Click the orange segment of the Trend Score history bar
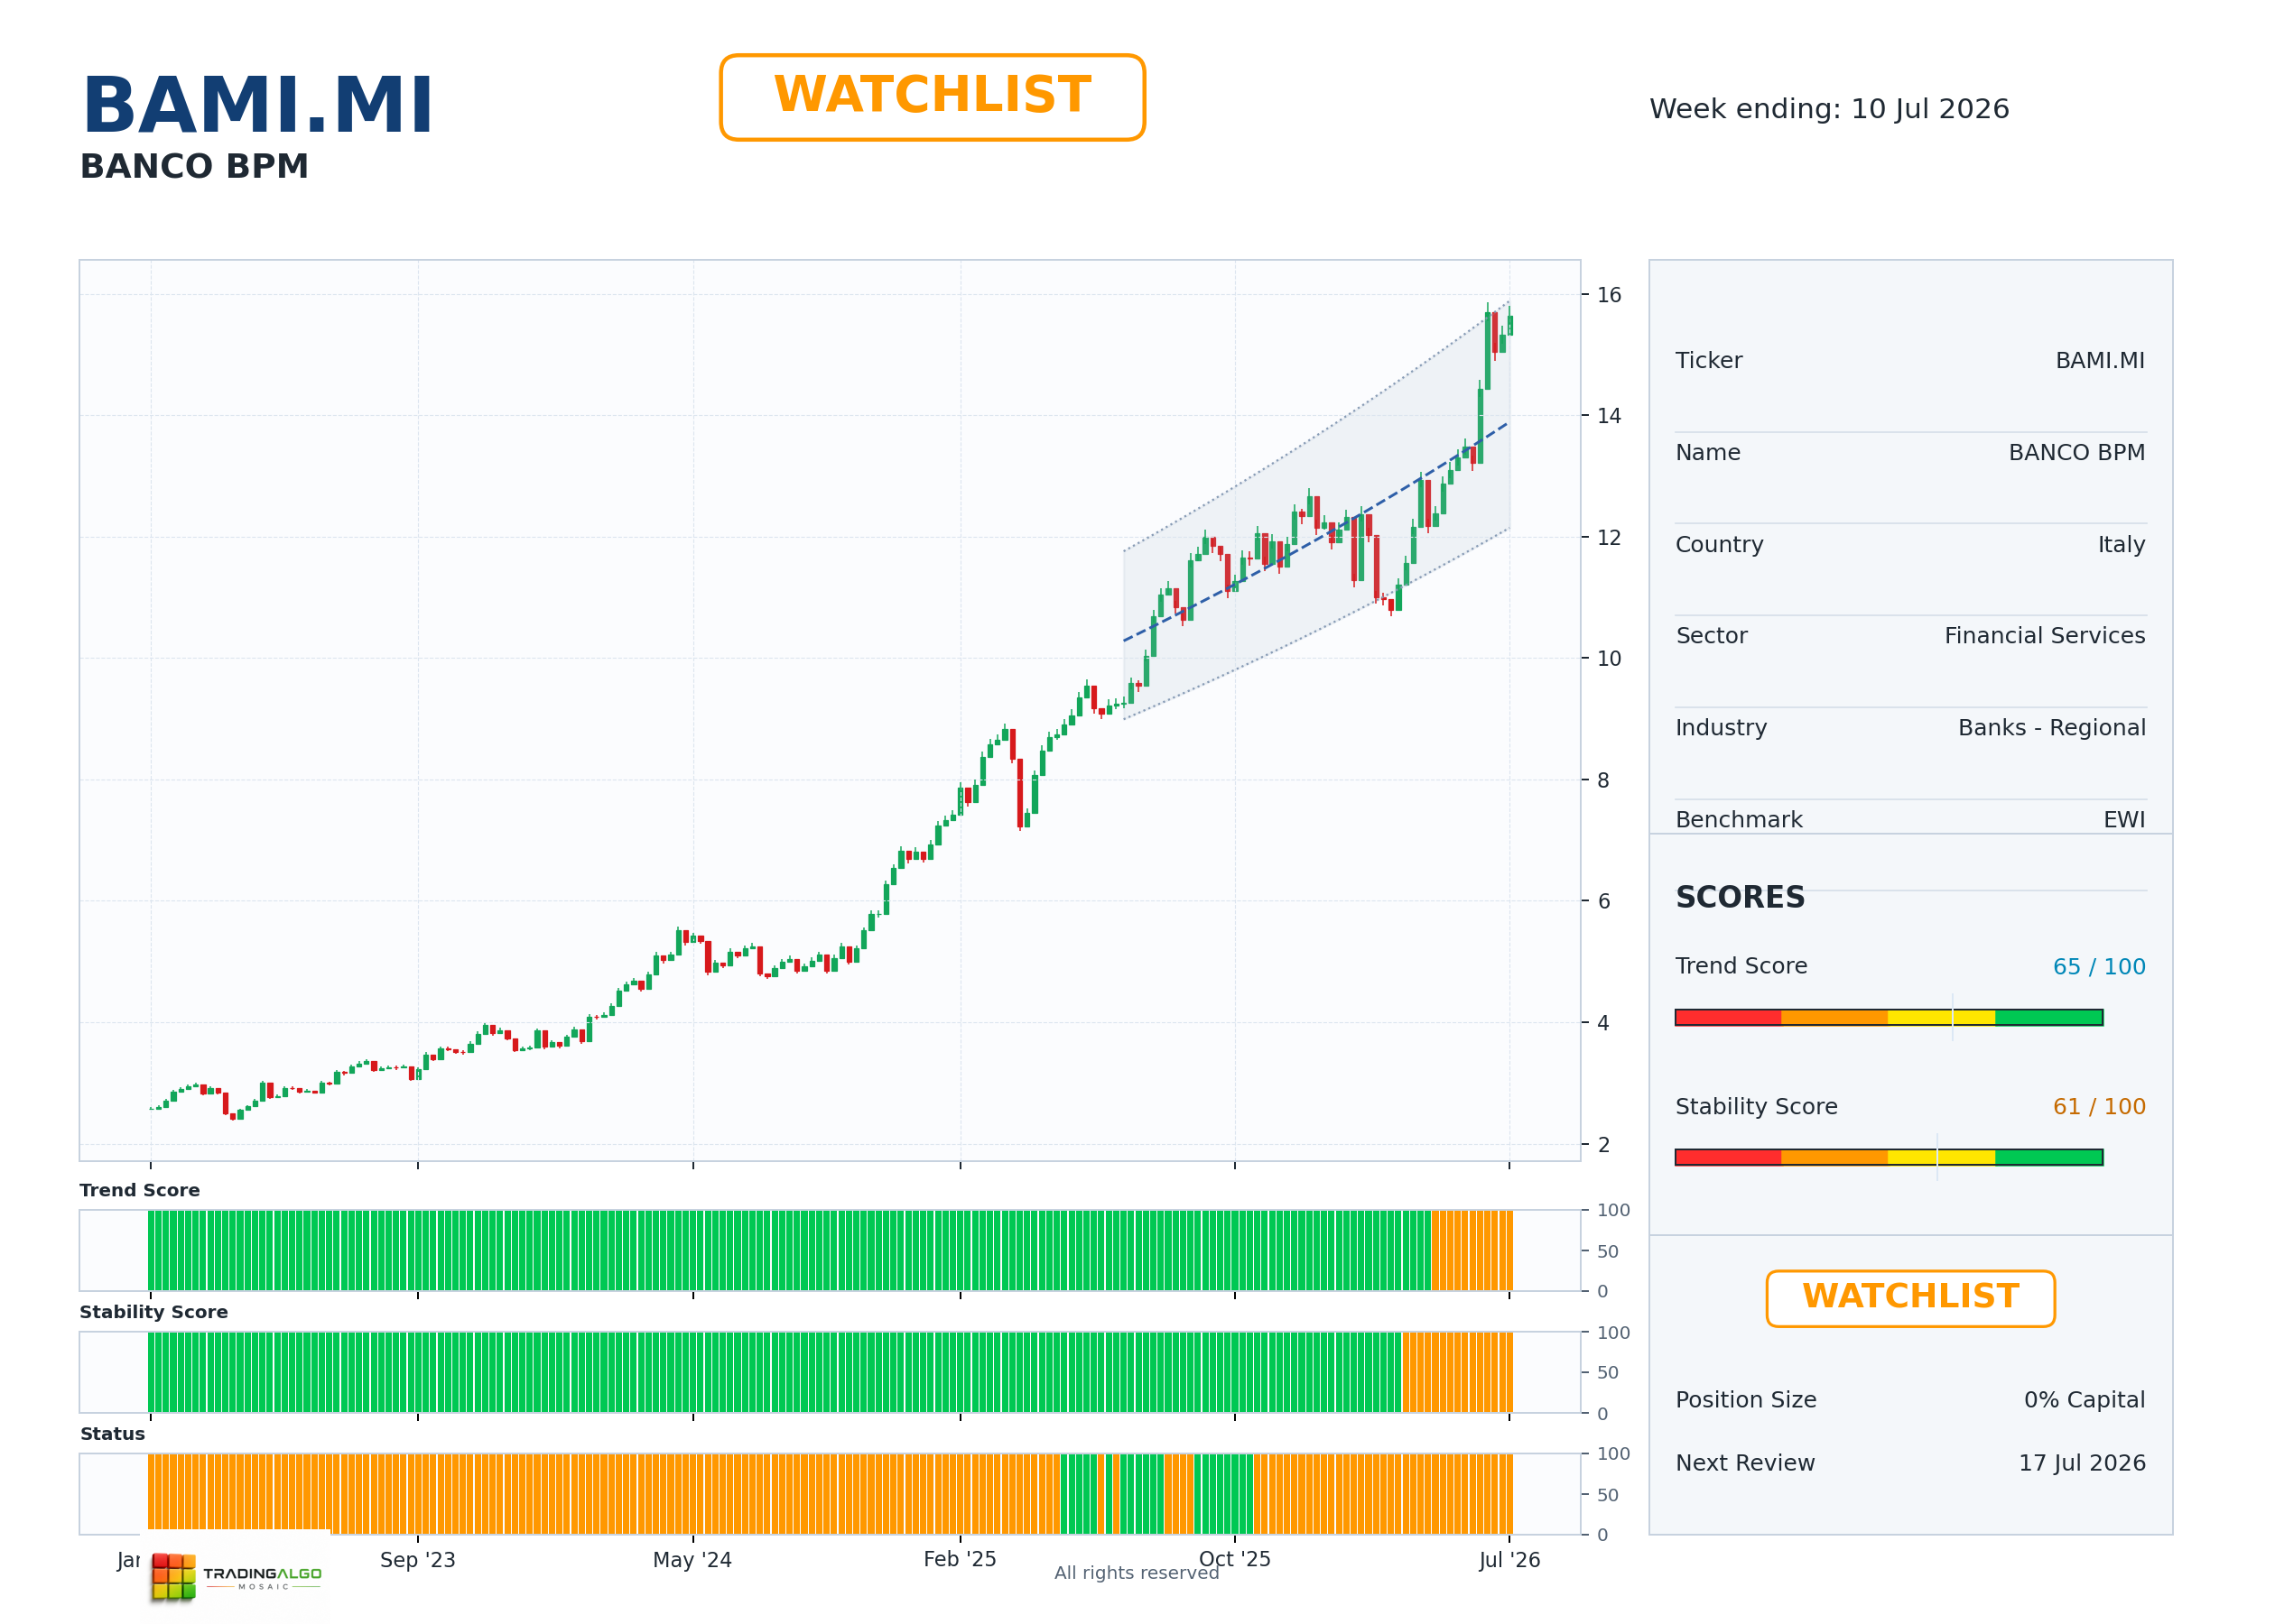This screenshot has width=2275, height=1624. click(1472, 1250)
